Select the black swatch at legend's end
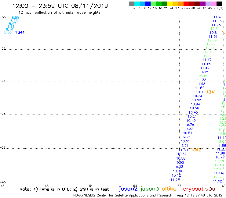The height and width of the screenshot is (198, 226). [x=219, y=4]
